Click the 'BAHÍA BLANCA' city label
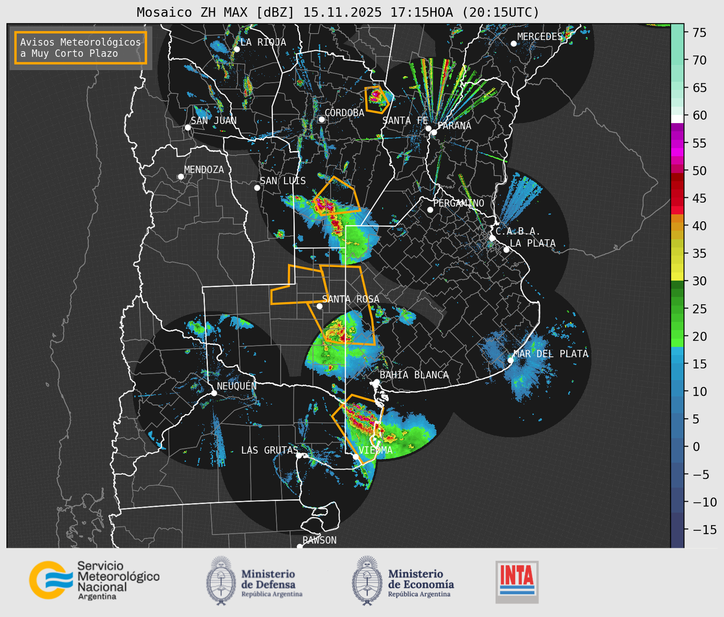 tap(414, 375)
